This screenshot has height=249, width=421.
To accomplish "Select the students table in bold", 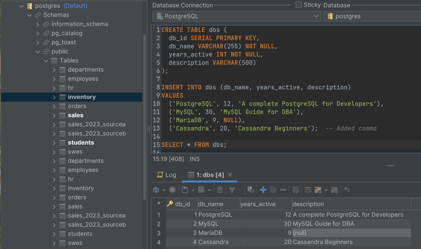I will [81, 143].
